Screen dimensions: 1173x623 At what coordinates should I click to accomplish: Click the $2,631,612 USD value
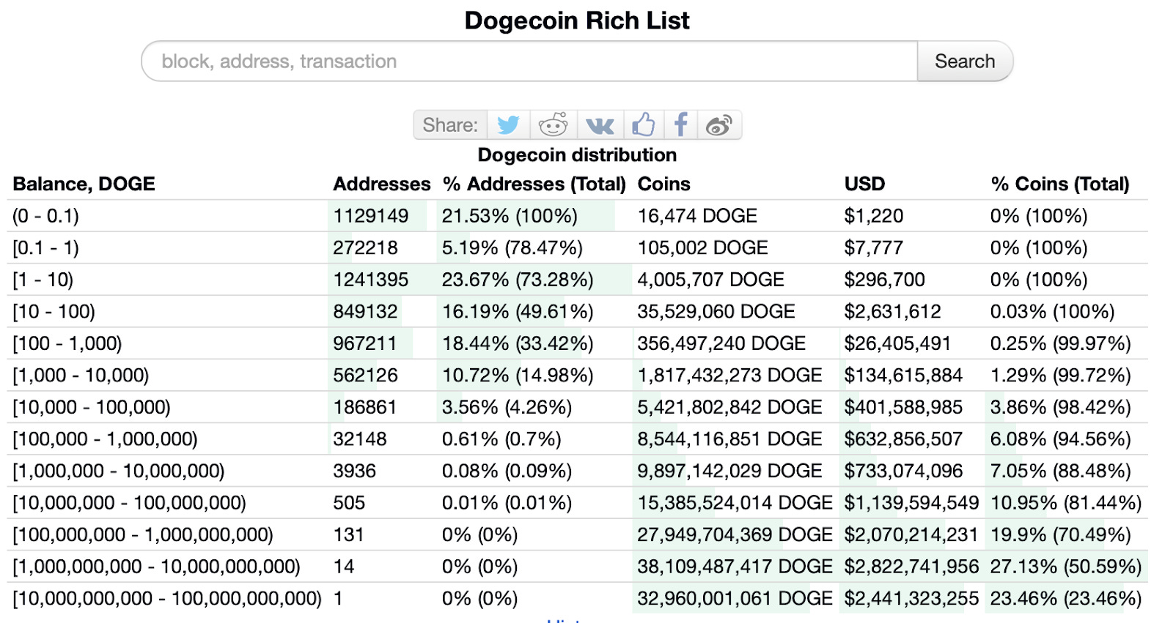[892, 312]
